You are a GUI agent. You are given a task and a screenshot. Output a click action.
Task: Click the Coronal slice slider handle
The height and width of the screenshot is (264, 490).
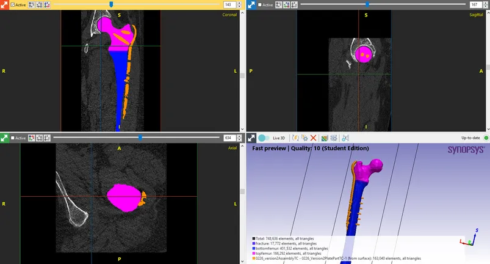pos(110,4)
